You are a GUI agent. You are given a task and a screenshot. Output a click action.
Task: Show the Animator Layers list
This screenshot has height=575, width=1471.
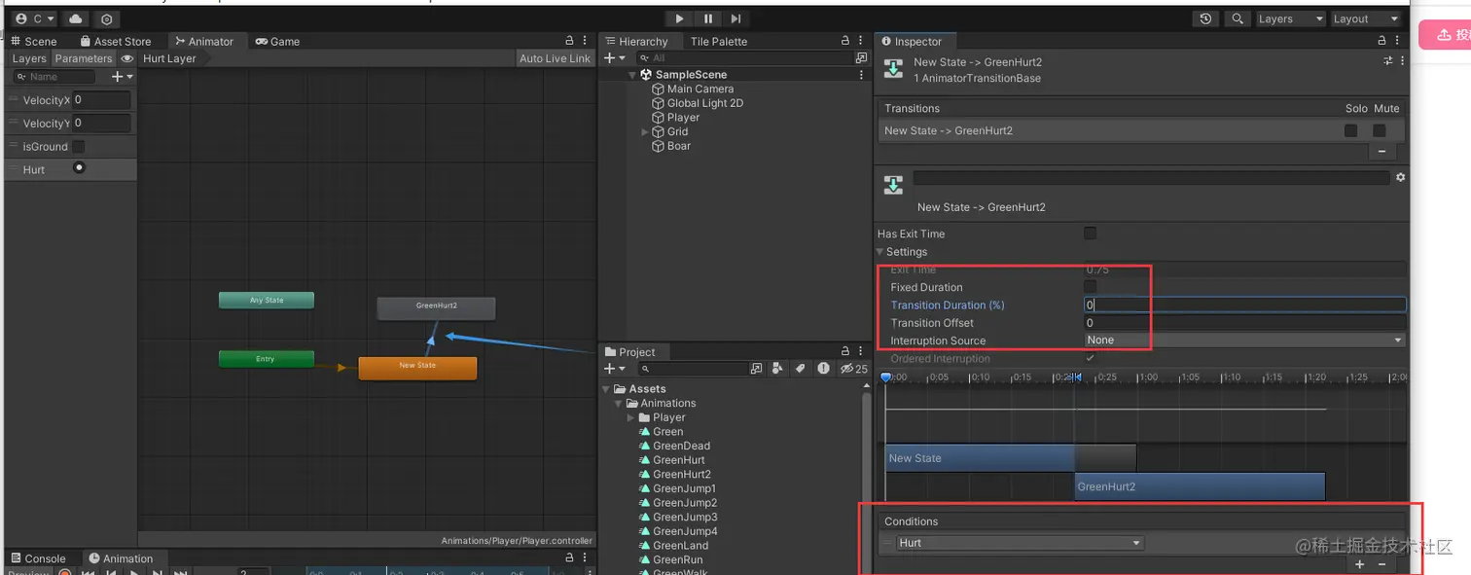[29, 58]
